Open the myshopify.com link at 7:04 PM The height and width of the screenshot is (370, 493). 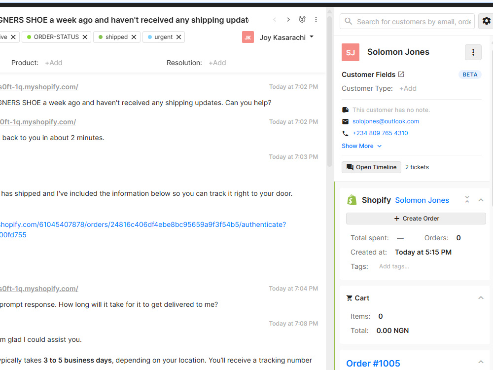click(x=39, y=289)
